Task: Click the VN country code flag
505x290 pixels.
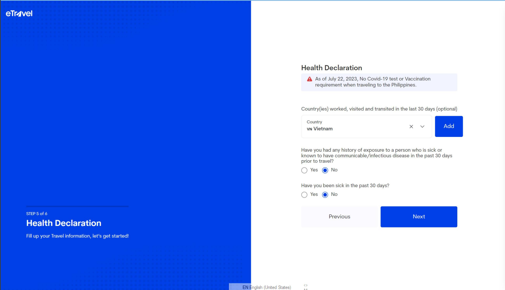Action: click(309, 129)
